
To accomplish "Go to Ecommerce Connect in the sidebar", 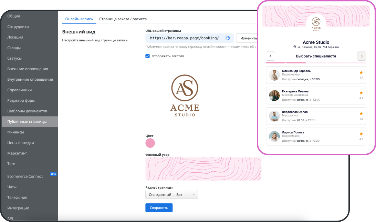I will coord(25,176).
